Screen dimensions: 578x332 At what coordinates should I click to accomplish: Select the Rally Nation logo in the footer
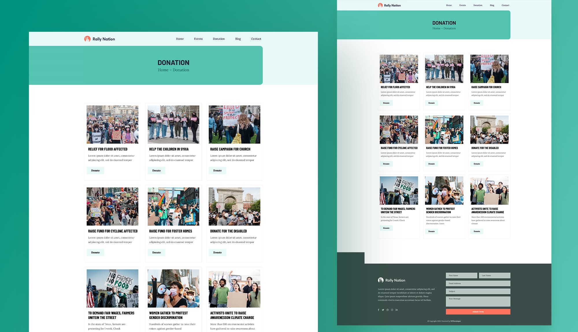click(x=391, y=280)
